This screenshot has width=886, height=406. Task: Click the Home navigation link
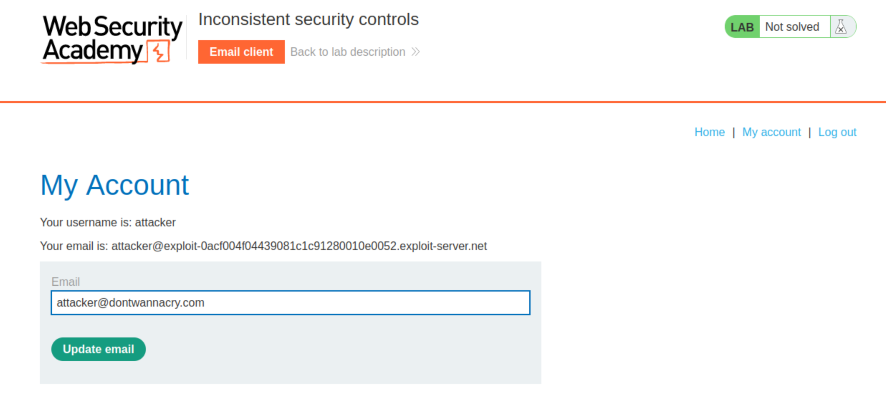[x=710, y=132]
